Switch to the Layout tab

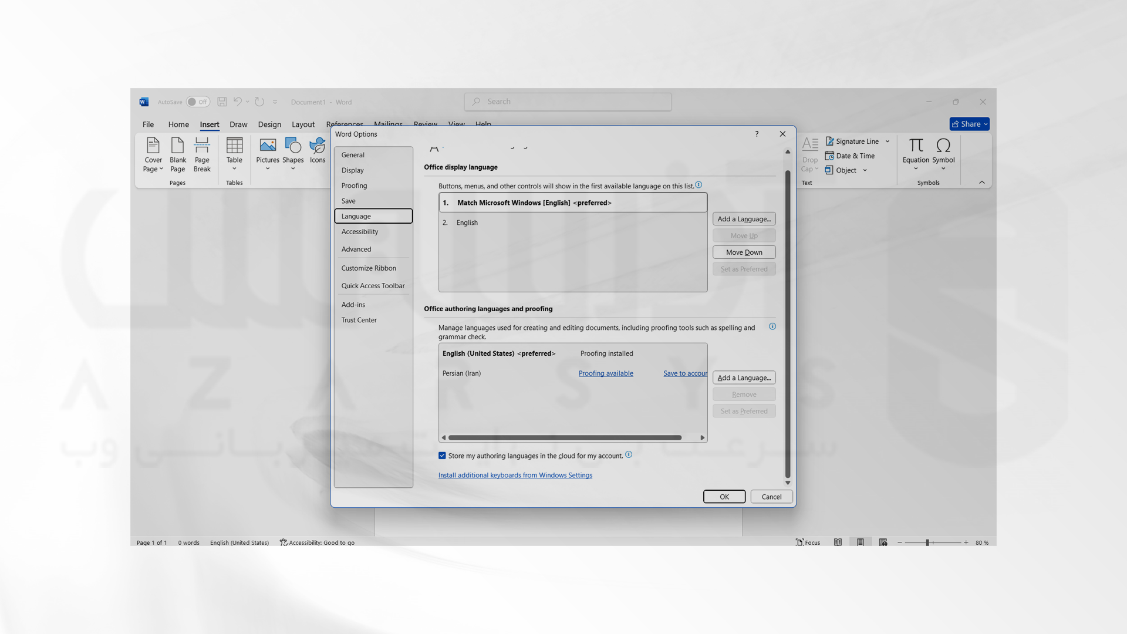[303, 124]
